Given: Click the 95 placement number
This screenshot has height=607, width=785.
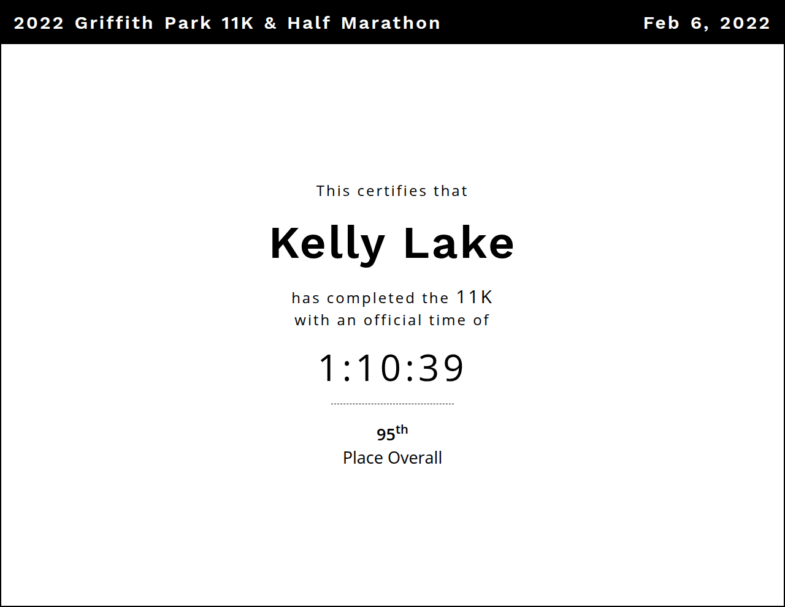Looking at the screenshot, I should pyautogui.click(x=386, y=435).
